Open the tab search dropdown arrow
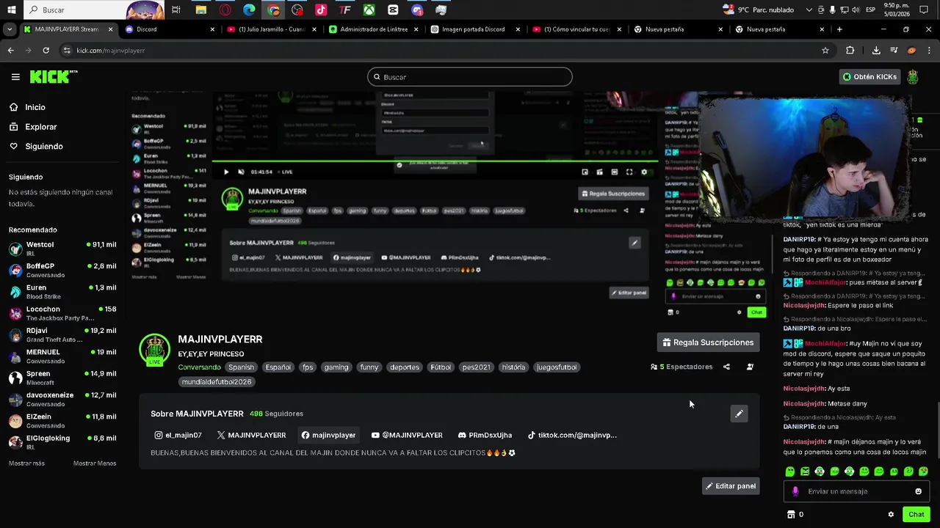 (10, 29)
